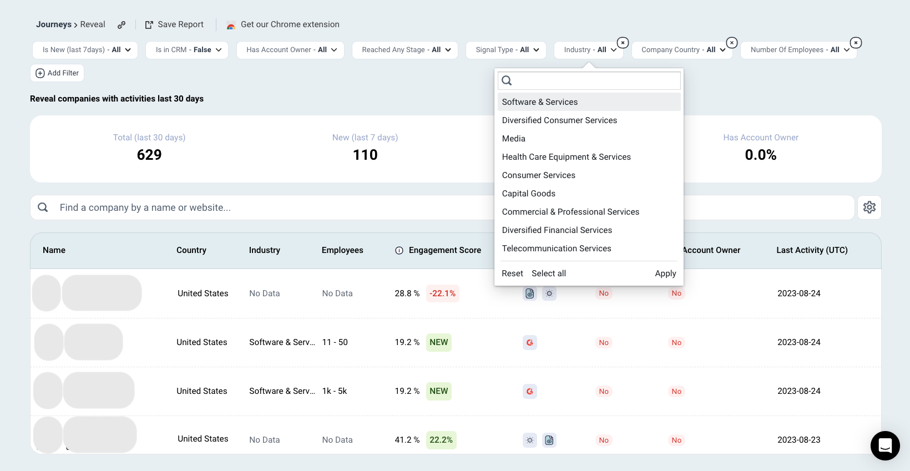Click the Engagement Score info icon
Viewport: 910px width, 471px height.
pos(399,251)
